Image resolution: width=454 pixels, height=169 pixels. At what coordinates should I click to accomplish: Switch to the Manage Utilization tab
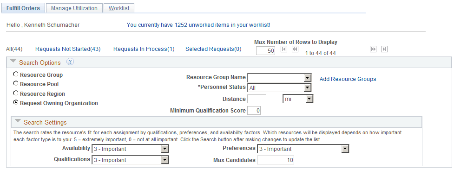point(74,8)
